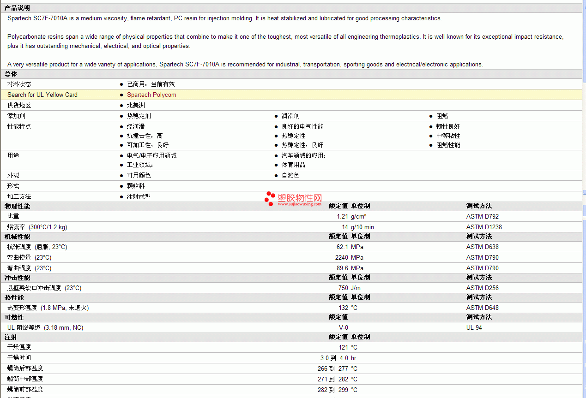
Task: Click the 供货地区 row label
Action: [19, 105]
